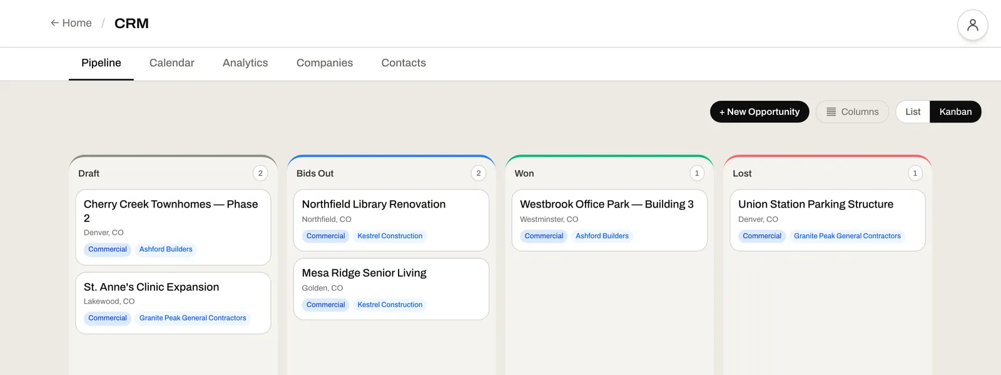The width and height of the screenshot is (1001, 375).
Task: Open the user profile avatar icon
Action: (x=972, y=25)
